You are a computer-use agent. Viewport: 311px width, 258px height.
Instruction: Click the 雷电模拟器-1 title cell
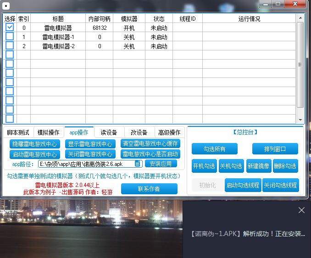[x=58, y=37]
